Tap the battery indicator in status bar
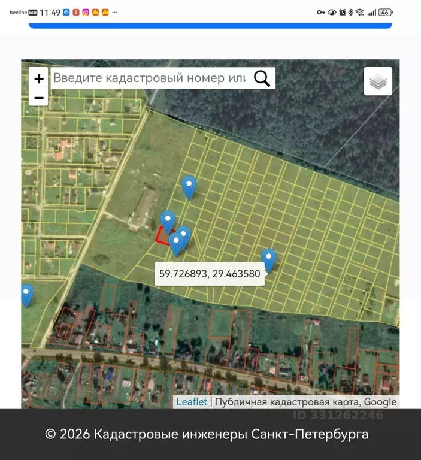 pyautogui.click(x=386, y=13)
